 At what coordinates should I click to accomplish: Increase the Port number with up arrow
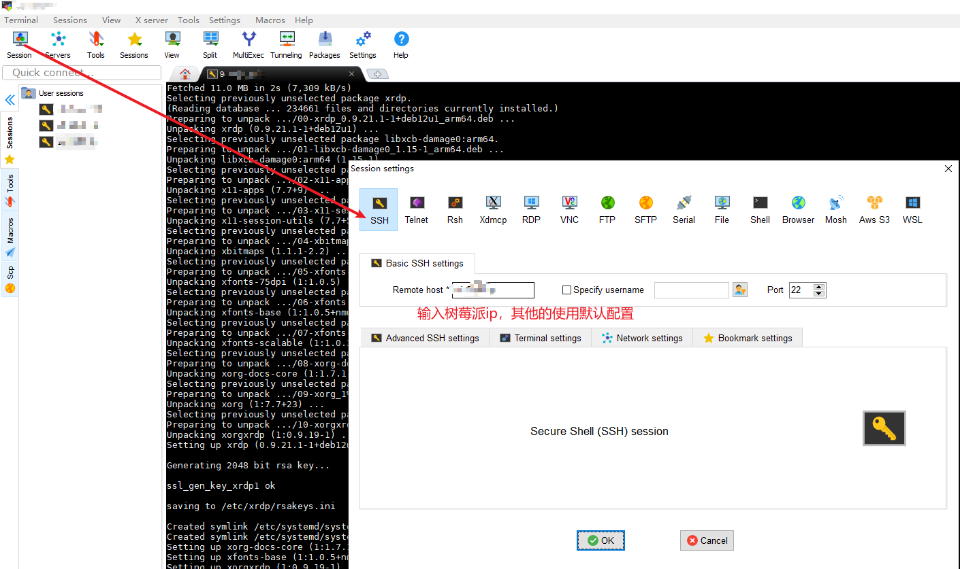[819, 286]
